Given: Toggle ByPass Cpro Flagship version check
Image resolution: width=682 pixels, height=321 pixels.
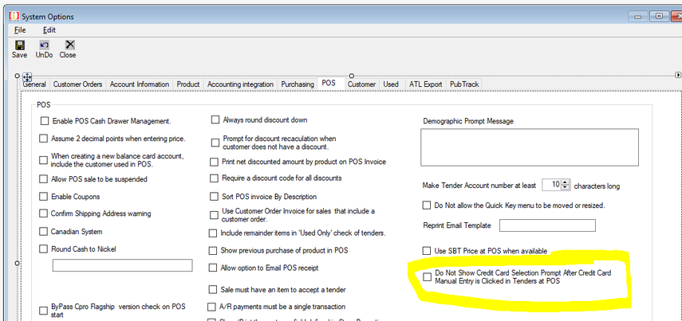Looking at the screenshot, I should [43, 311].
